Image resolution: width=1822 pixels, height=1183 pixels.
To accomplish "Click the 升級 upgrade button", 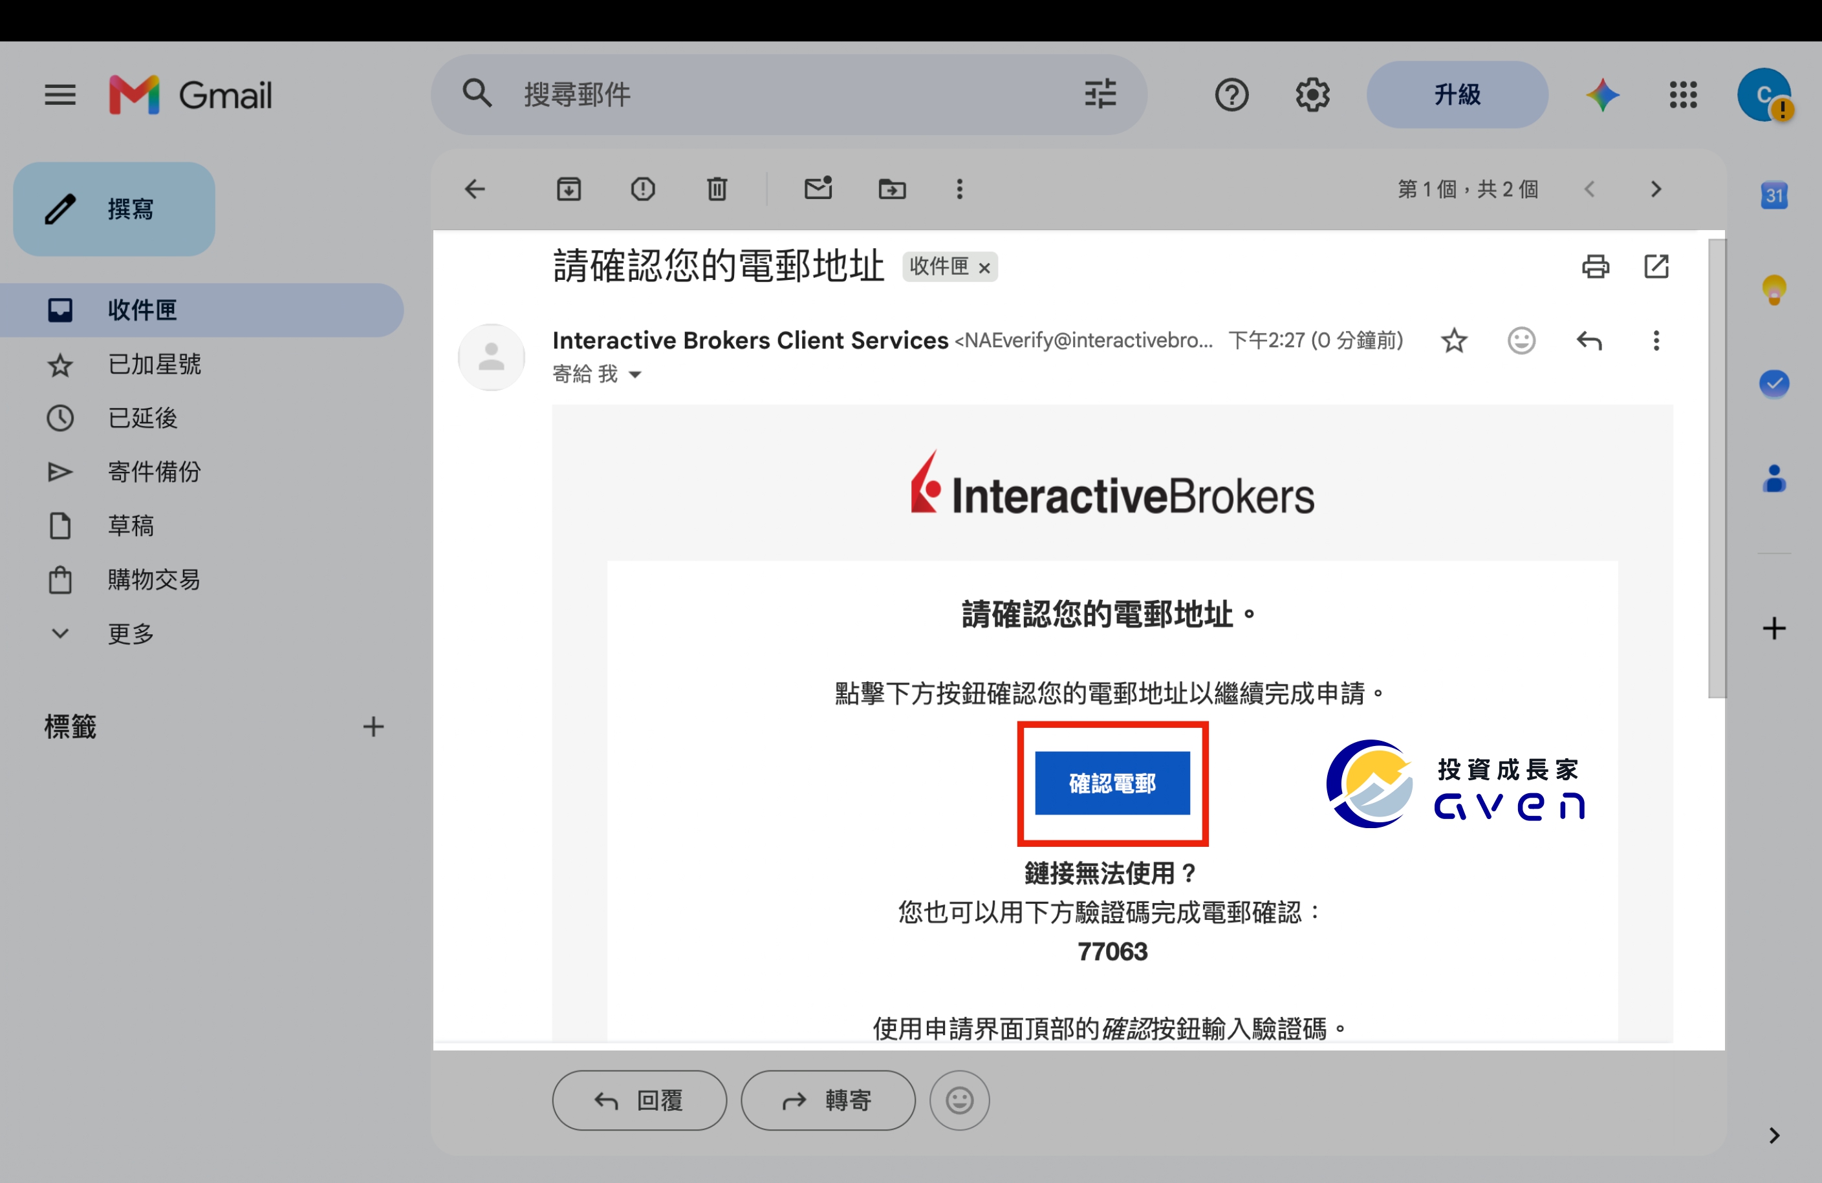I will 1457,95.
